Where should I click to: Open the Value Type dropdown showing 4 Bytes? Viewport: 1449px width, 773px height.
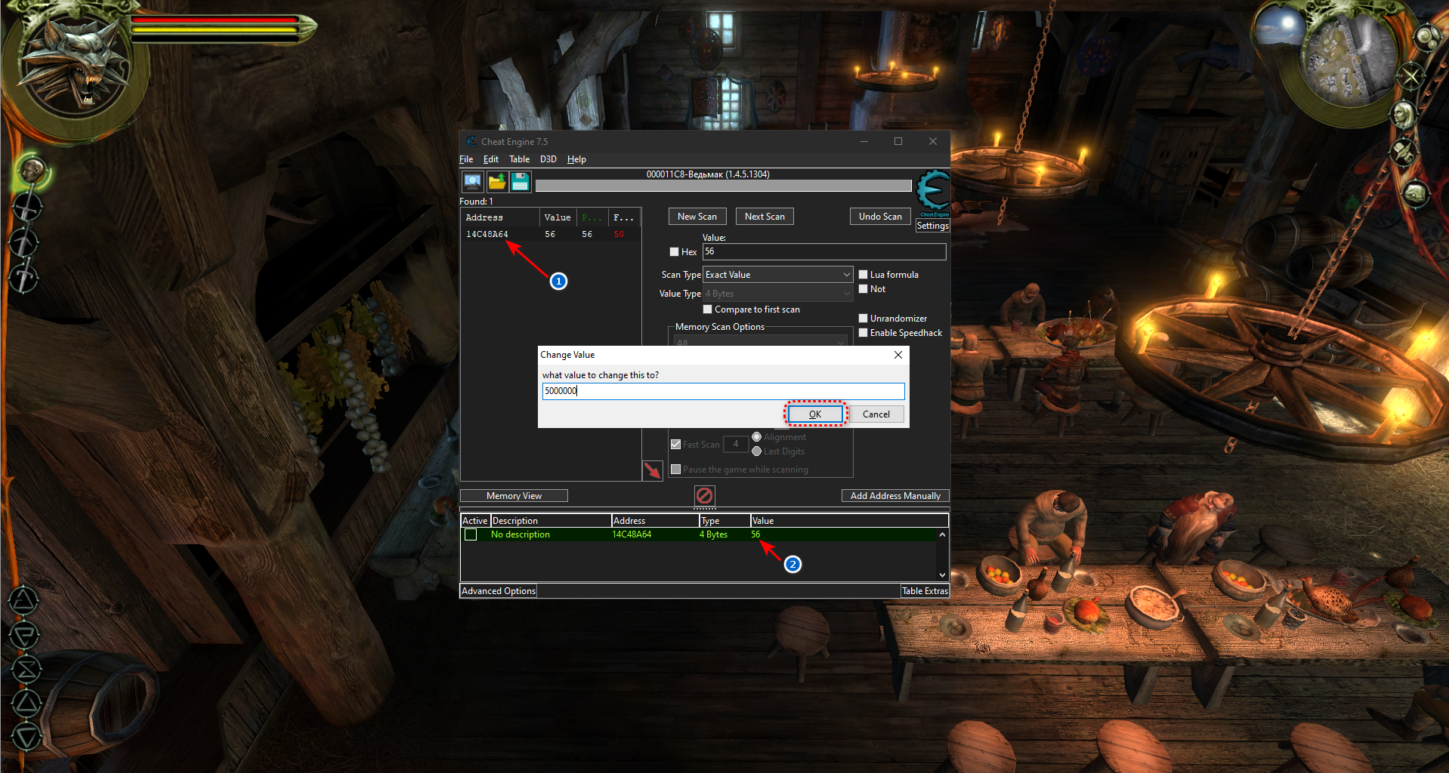coord(777,294)
